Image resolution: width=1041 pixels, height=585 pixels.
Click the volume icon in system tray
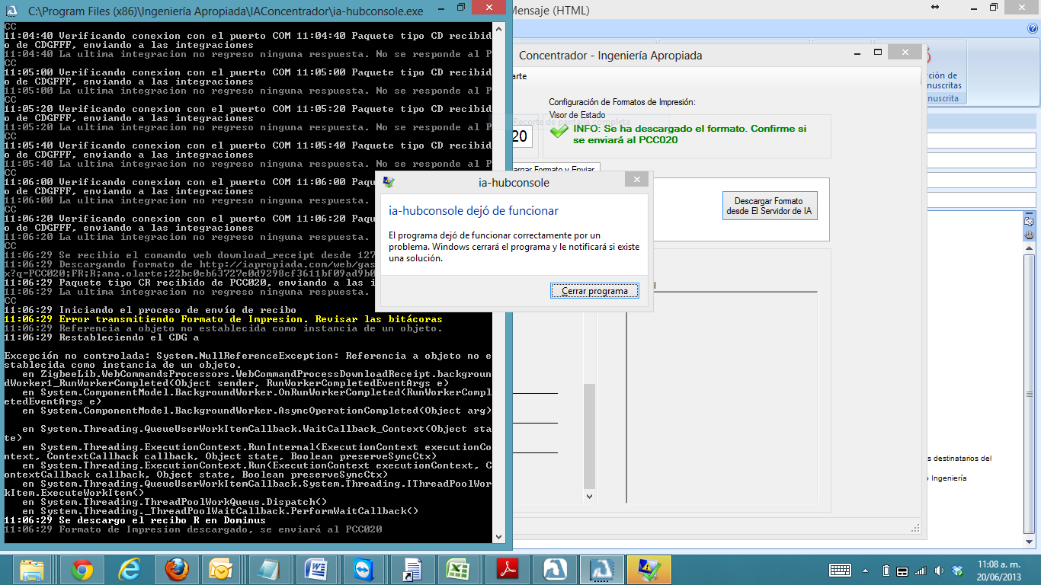coord(939,571)
